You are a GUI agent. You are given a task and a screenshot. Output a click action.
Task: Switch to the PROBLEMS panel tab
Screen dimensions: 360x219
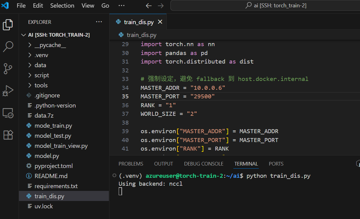[x=131, y=164]
